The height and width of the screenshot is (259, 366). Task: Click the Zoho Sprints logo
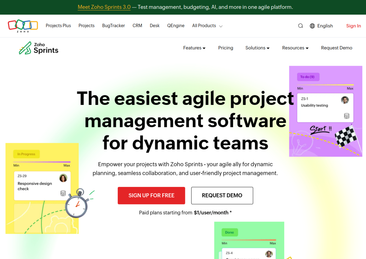(x=39, y=48)
